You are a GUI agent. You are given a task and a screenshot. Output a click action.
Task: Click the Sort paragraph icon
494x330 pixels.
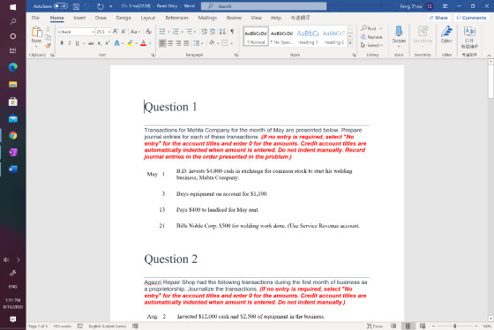pos(222,32)
